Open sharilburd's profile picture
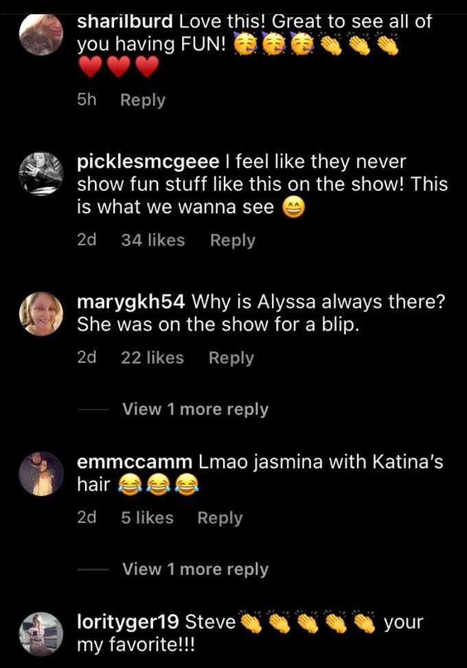The width and height of the screenshot is (467, 668). [x=41, y=35]
